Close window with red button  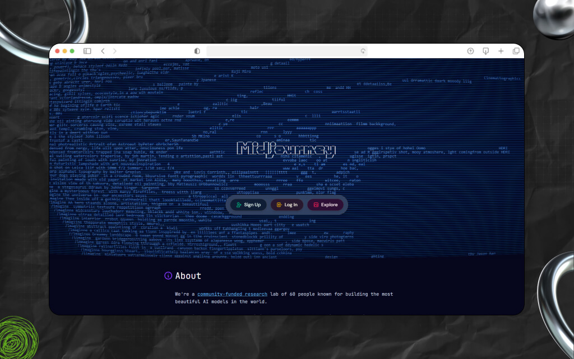(58, 51)
